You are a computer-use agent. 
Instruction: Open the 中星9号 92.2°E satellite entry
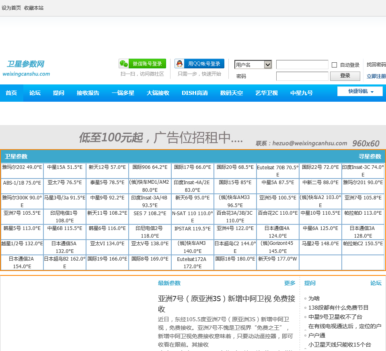107,198
